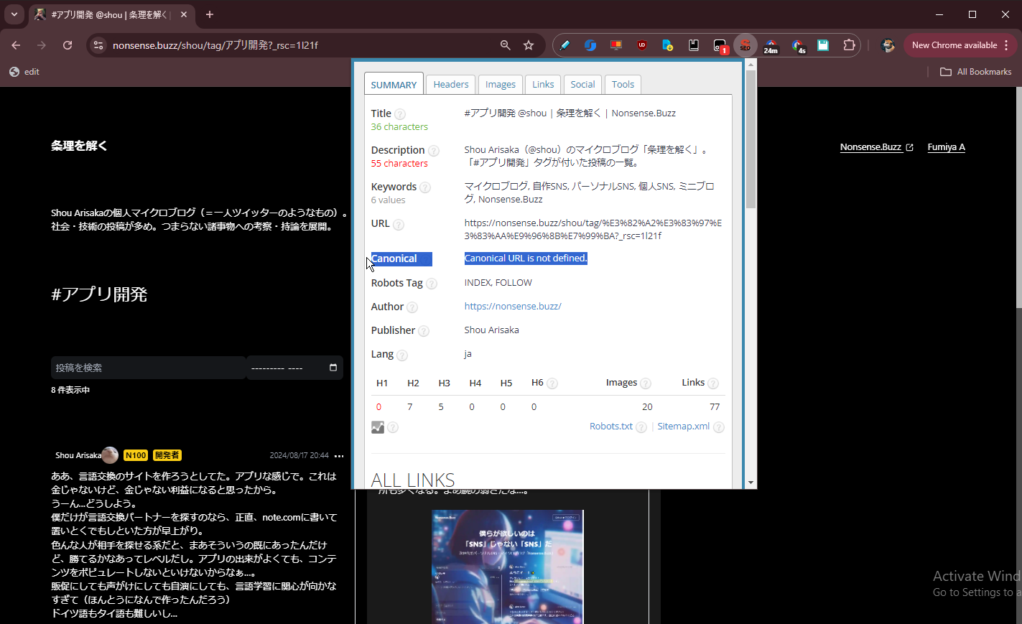Click the page download extension icon
The height and width of the screenshot is (624, 1022).
tap(667, 45)
